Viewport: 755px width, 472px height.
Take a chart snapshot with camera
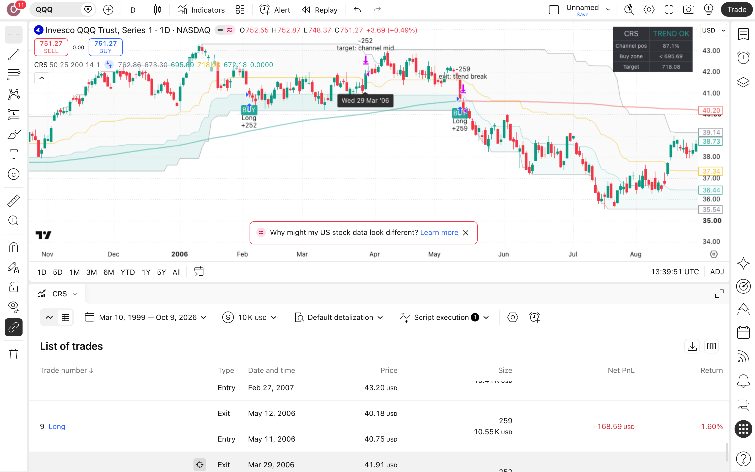(689, 10)
